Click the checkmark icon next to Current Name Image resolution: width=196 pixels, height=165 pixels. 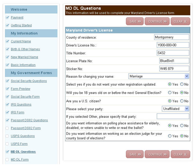pos(7,41)
